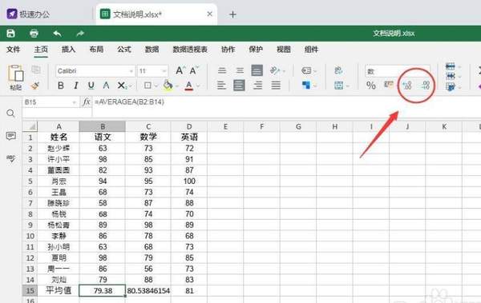
Task: Open the comments panel from left sidebar
Action: pyautogui.click(x=10, y=136)
